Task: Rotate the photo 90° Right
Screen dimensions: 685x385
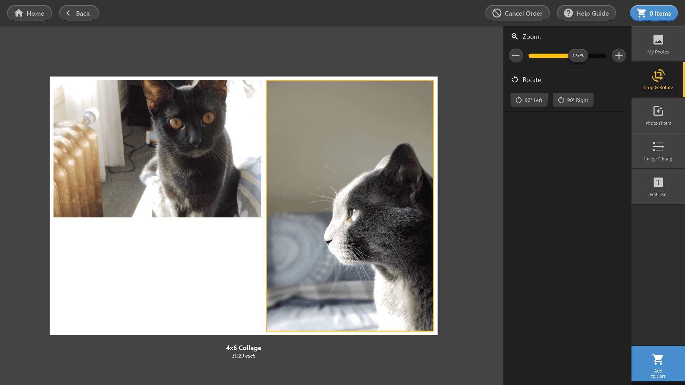Action: [x=573, y=100]
